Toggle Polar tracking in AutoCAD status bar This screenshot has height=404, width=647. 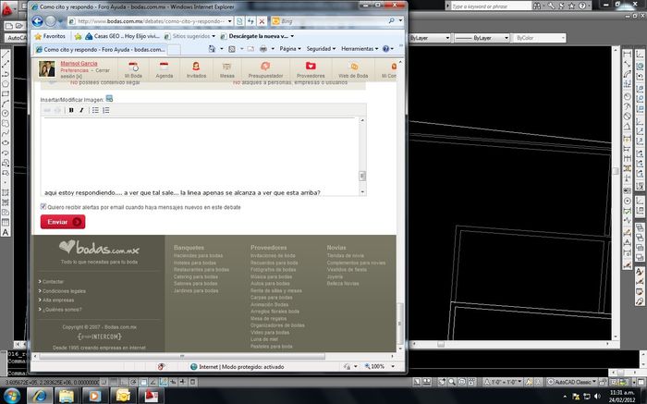point(133,382)
